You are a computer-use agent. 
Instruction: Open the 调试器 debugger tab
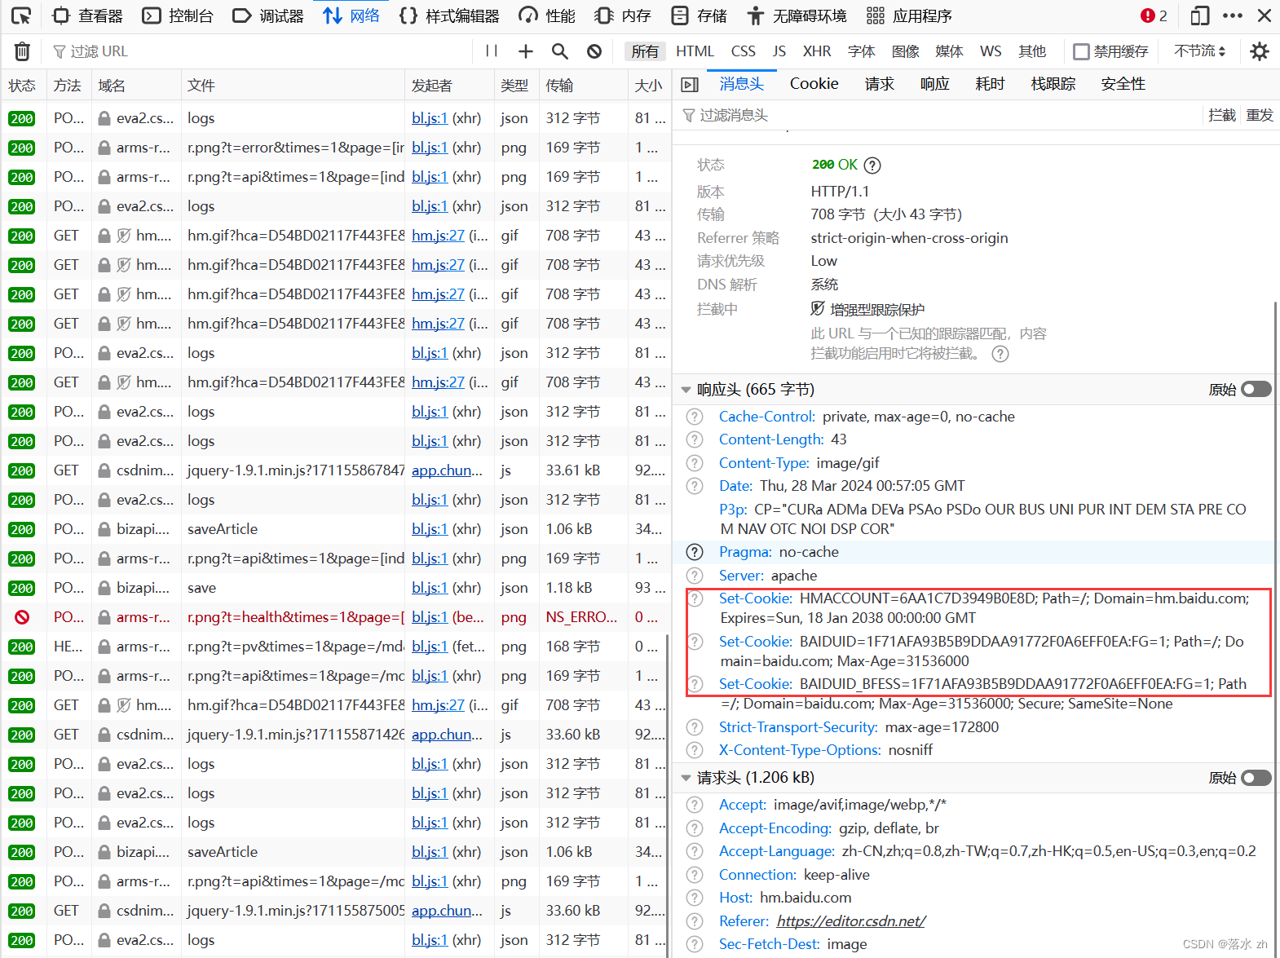tap(268, 15)
